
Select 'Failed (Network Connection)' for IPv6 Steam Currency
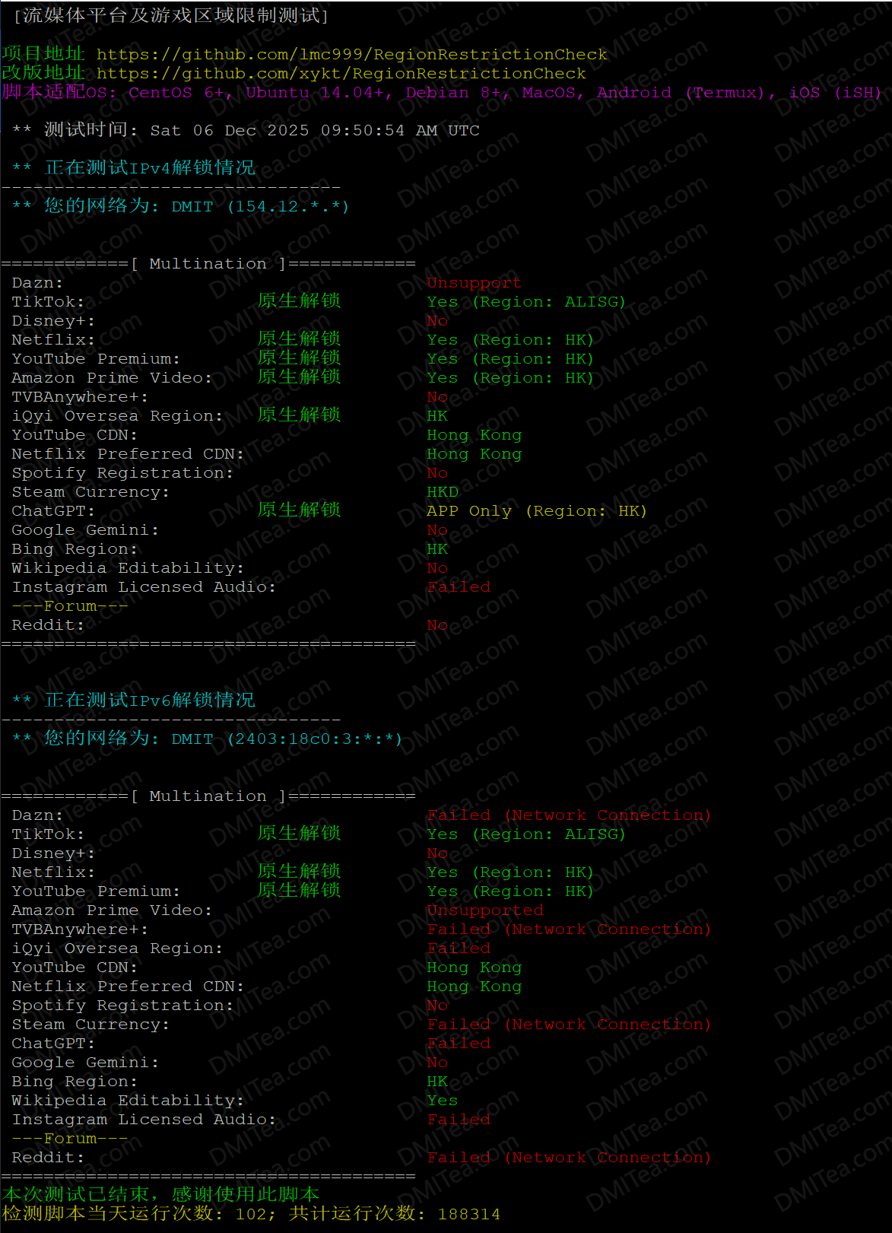569,1024
